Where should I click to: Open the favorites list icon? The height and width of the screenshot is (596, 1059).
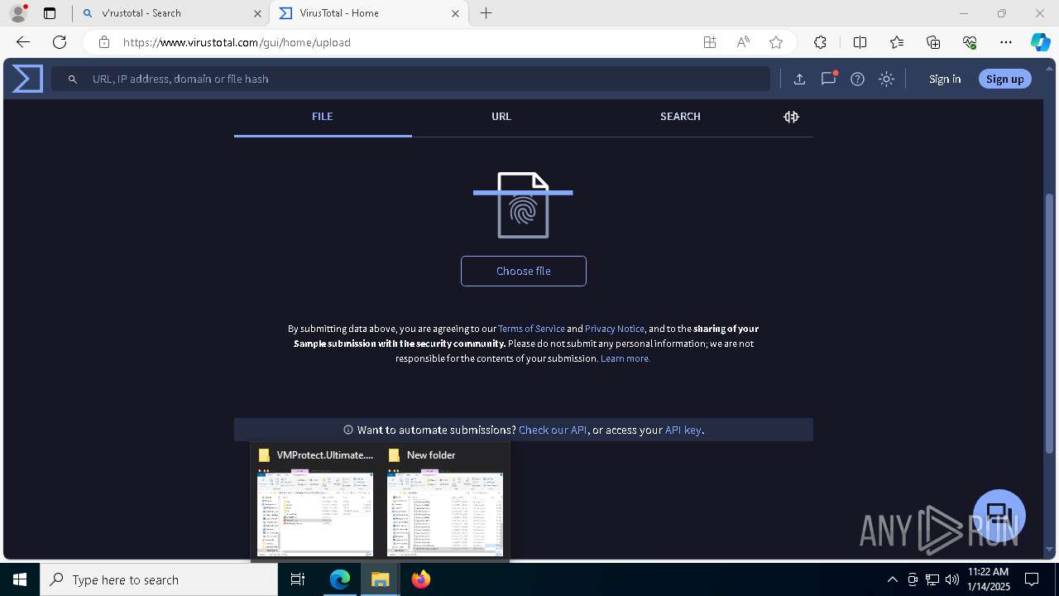tap(897, 42)
